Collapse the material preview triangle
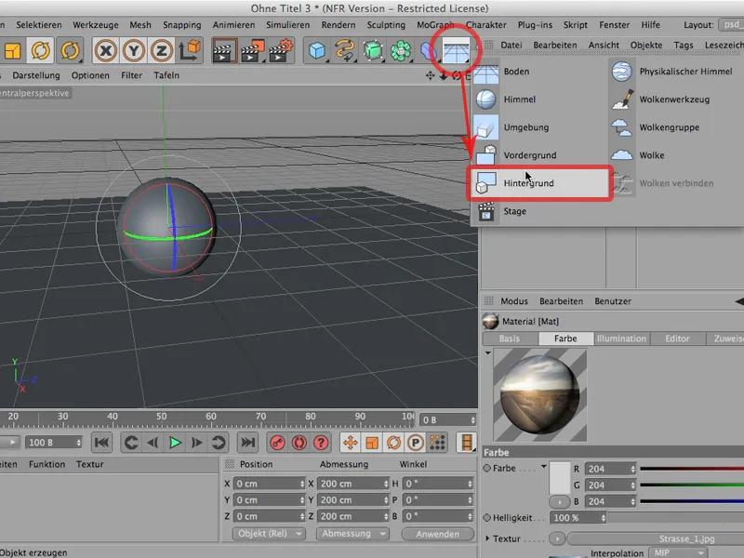The width and height of the screenshot is (744, 558). [x=487, y=353]
